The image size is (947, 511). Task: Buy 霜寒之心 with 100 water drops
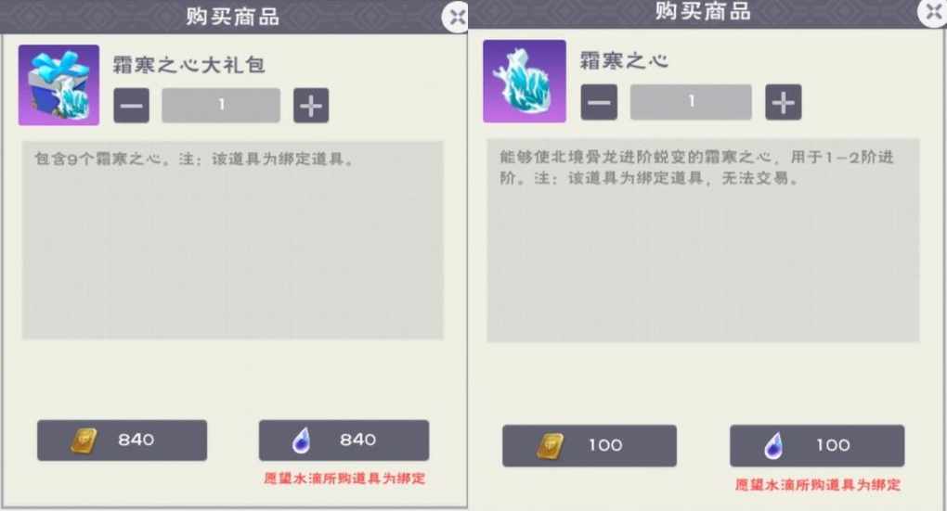click(817, 445)
